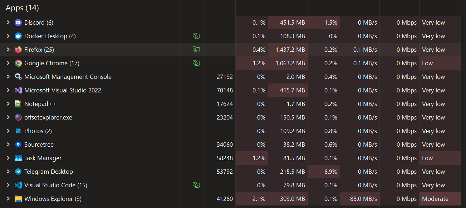Click Telegram Desktop memory value 215.5 MB
Screen dimensions: 466x208
pos(293,172)
